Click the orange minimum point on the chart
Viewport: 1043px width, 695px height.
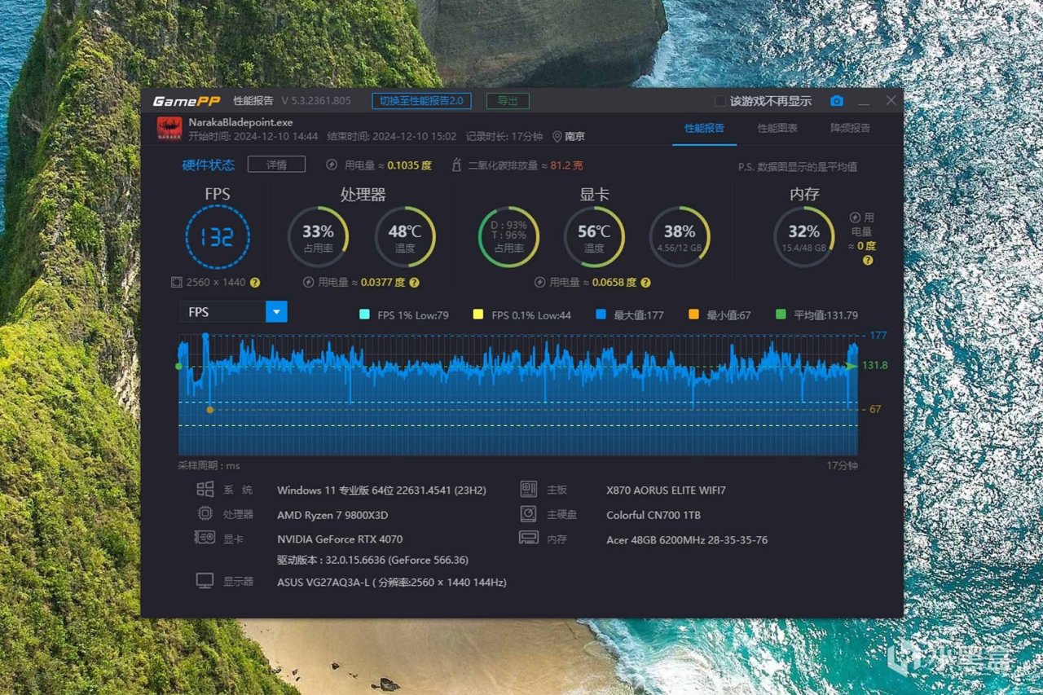pos(210,409)
